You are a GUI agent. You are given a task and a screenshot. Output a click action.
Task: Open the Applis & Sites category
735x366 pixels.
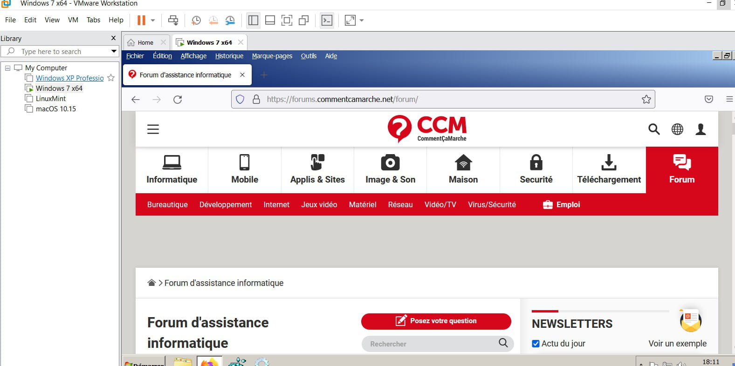pyautogui.click(x=317, y=169)
